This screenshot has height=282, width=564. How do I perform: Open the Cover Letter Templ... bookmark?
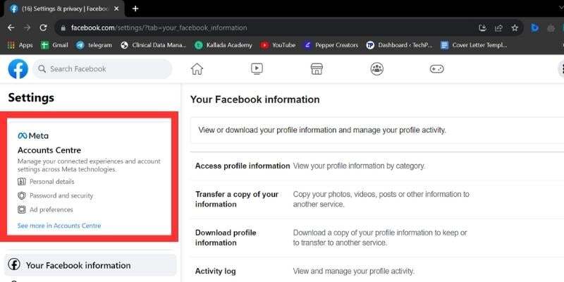474,45
